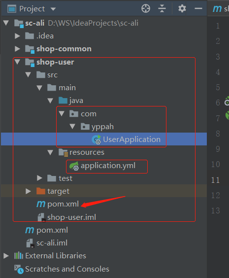Click the shop-common module icon
This screenshot has width=229, height=278.
click(x=30, y=49)
